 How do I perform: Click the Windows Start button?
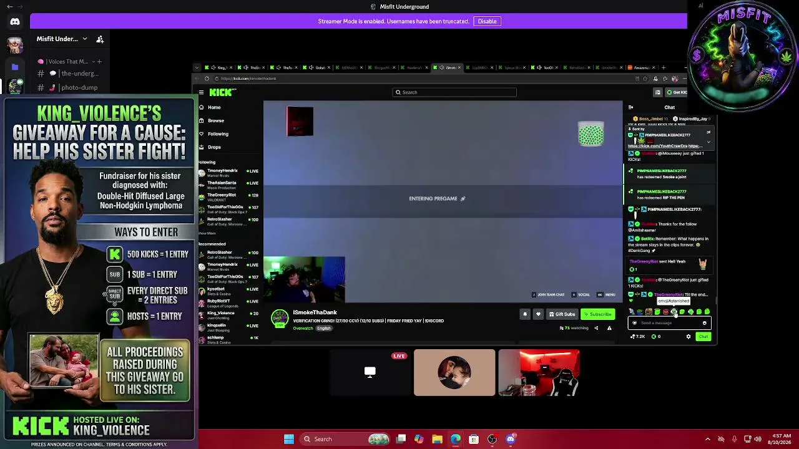(x=288, y=439)
